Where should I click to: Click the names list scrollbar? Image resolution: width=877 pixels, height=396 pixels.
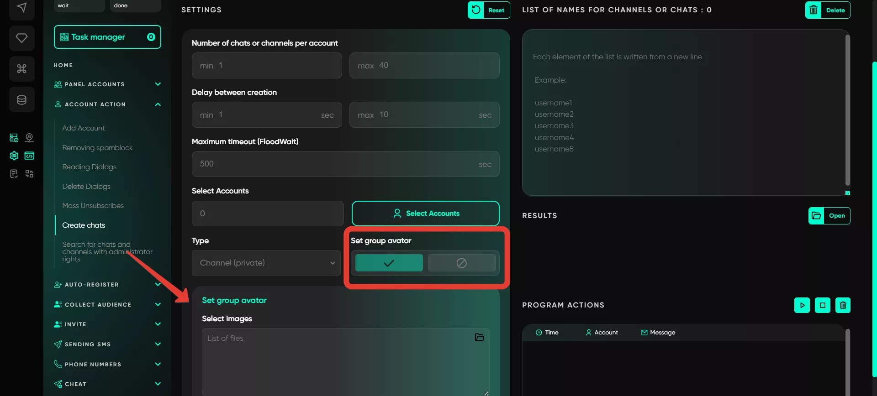pos(847,110)
